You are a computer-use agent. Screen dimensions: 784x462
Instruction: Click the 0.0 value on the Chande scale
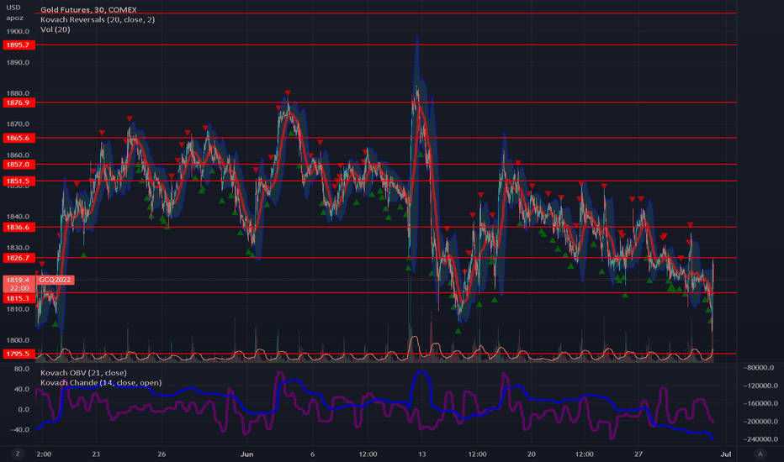(24, 409)
